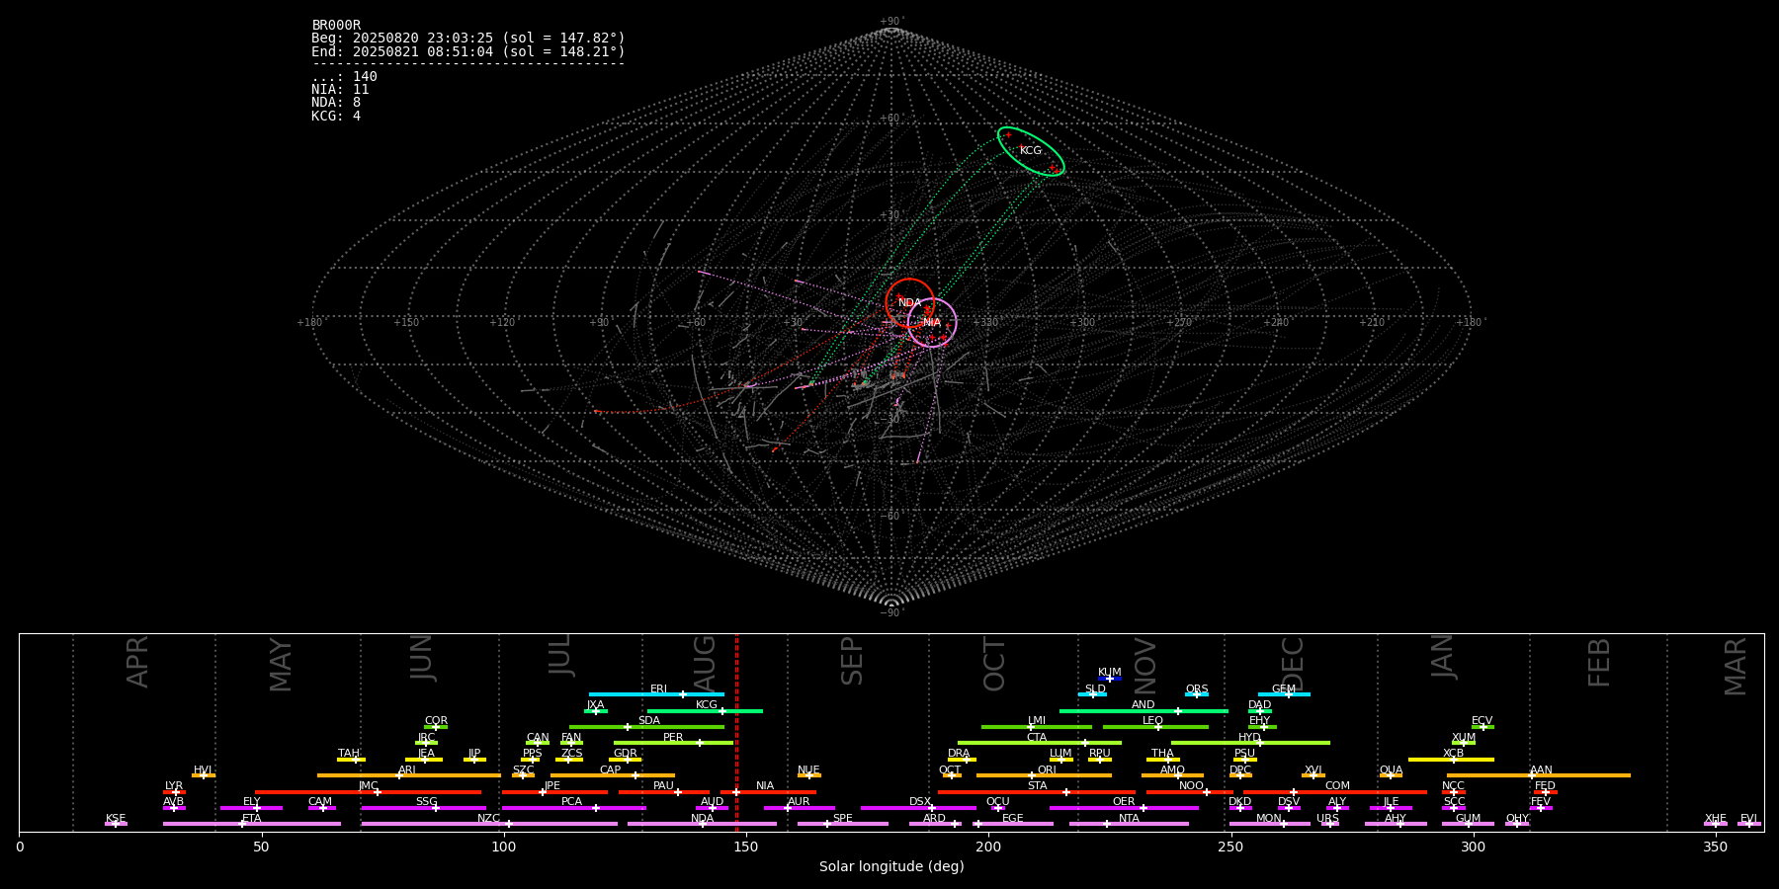Click the DRA shower label

coord(959,754)
